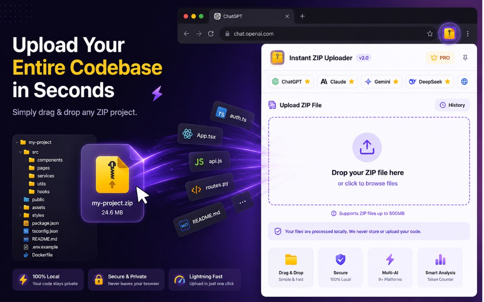Select the components folder in tree
Screen dimensions: 484x302
(45, 160)
